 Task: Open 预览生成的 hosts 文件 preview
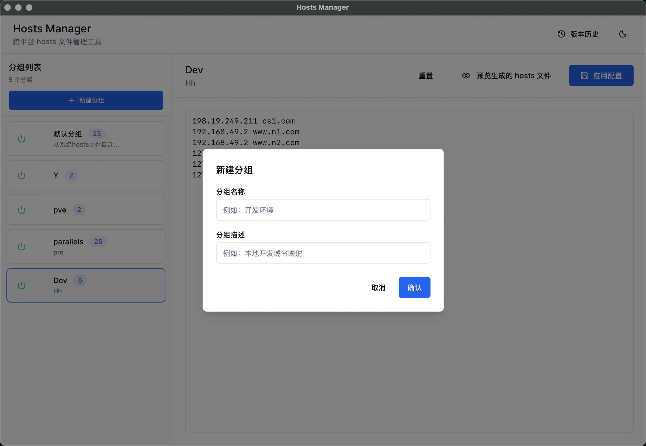506,76
